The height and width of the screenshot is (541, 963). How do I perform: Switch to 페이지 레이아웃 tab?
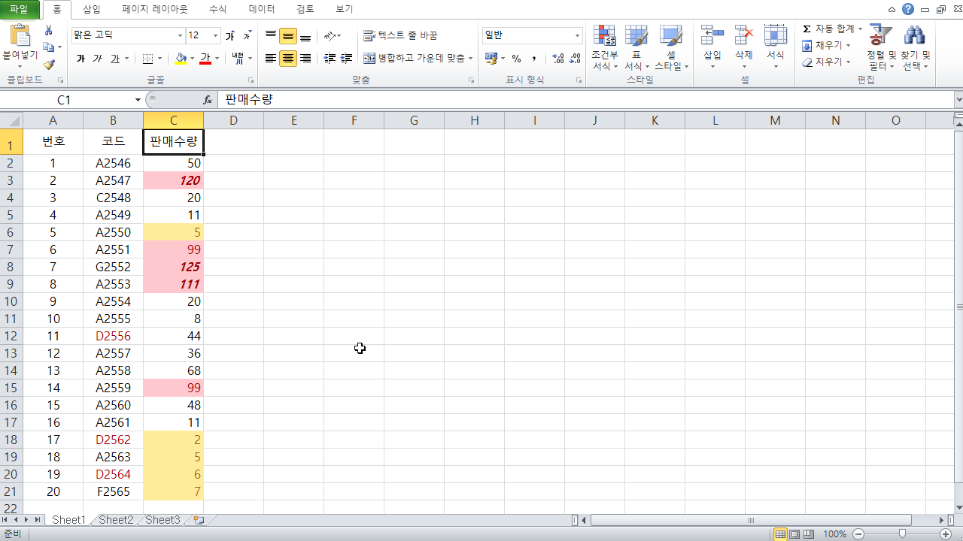point(155,9)
